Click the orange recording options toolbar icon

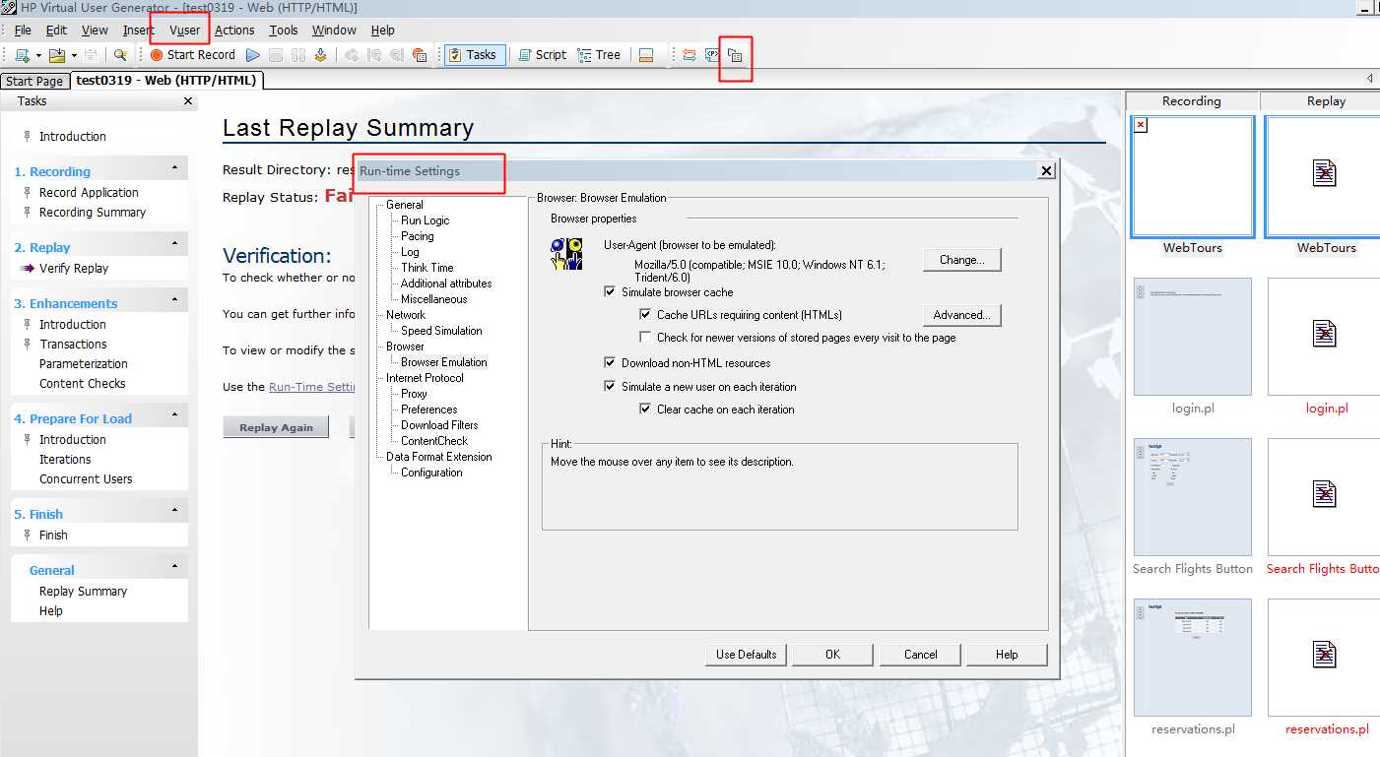coord(420,55)
